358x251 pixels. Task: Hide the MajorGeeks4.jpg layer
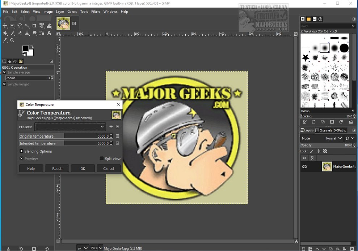[304, 166]
